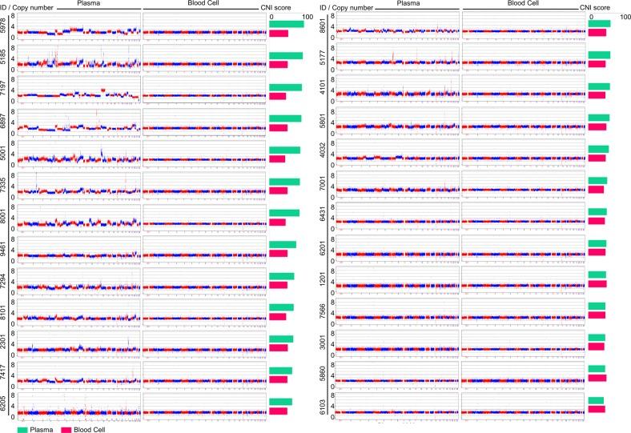
Task: Open the plasma plot for sample 4032
Action: 398,153
